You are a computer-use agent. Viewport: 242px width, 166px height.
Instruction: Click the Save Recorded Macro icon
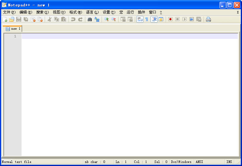(x=199, y=19)
